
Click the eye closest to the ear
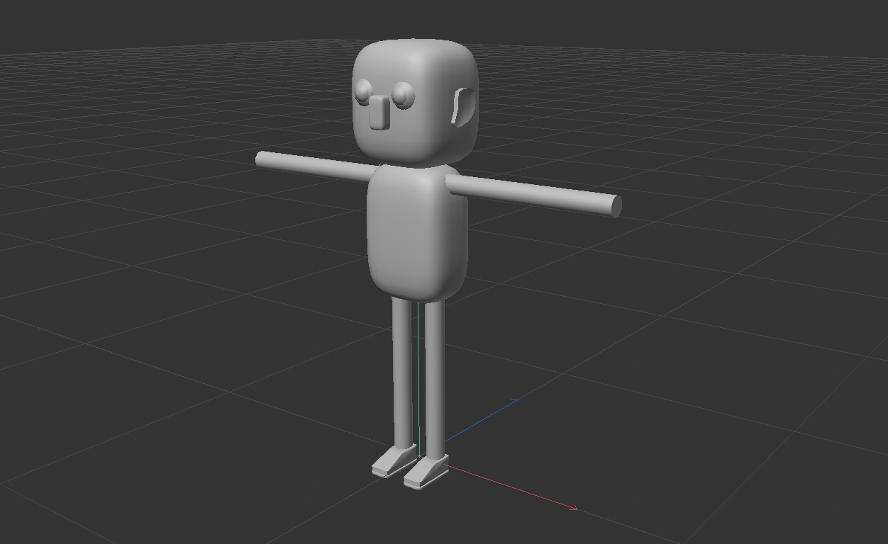click(x=403, y=95)
